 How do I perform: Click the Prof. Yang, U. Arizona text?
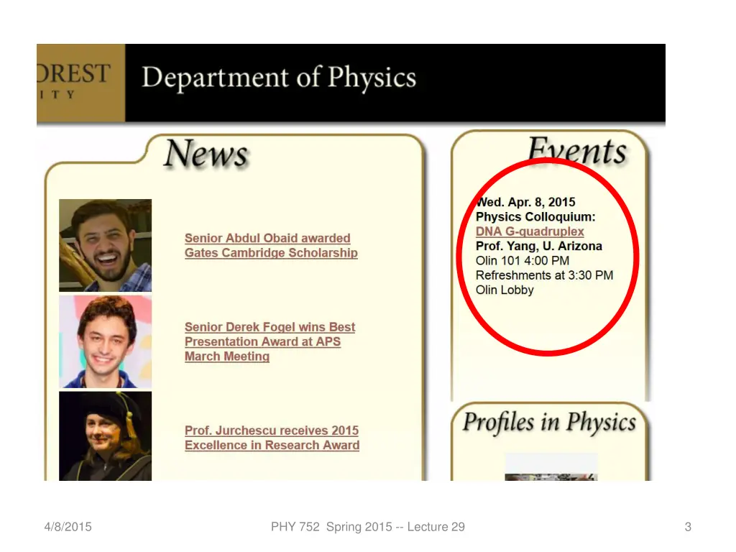(x=539, y=246)
